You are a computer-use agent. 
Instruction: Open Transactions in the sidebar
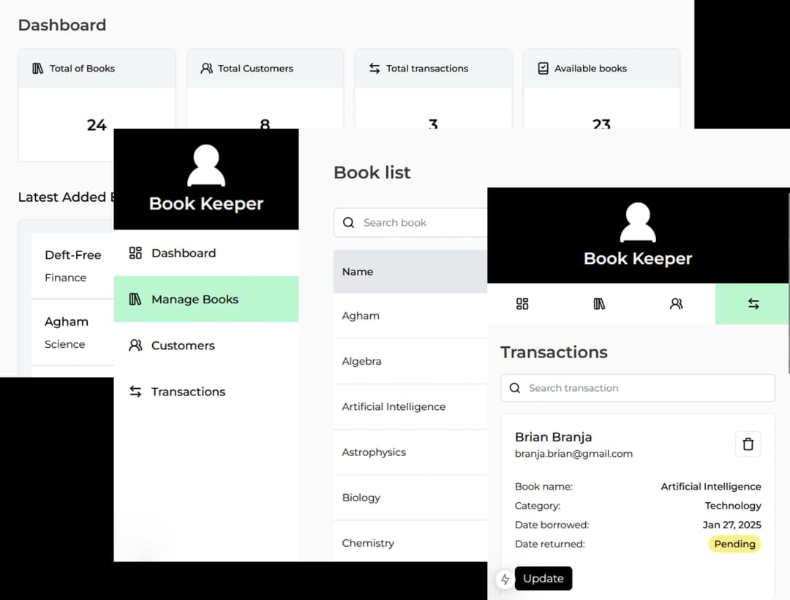click(188, 392)
